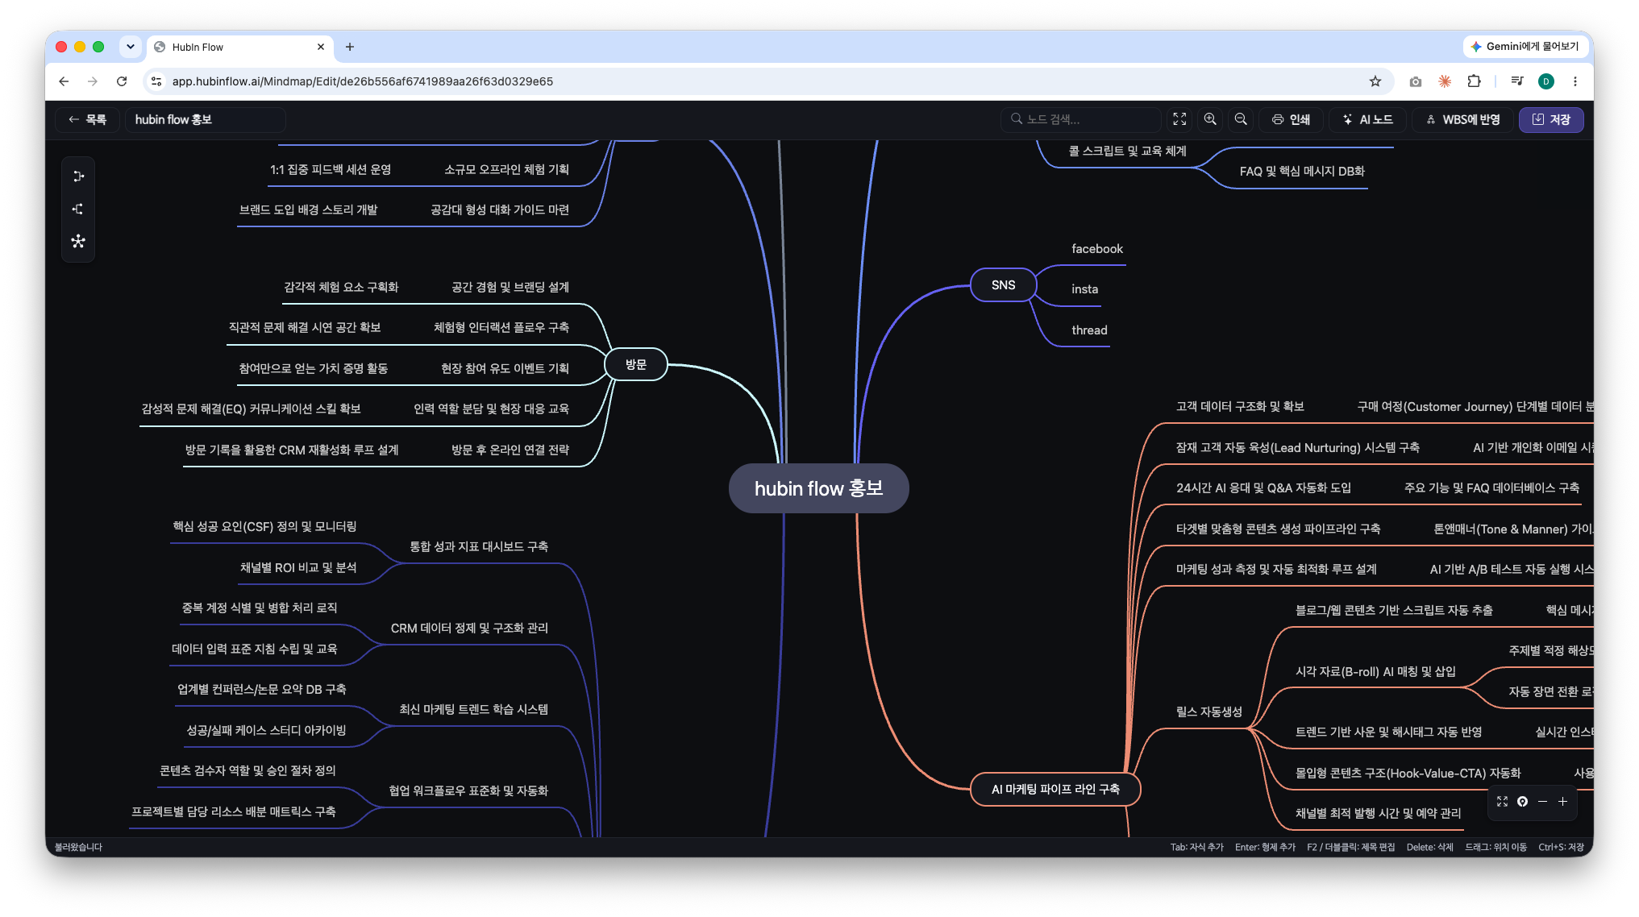Click the minus zoom icon in bottom-right controls
This screenshot has width=1639, height=917.
(1542, 802)
